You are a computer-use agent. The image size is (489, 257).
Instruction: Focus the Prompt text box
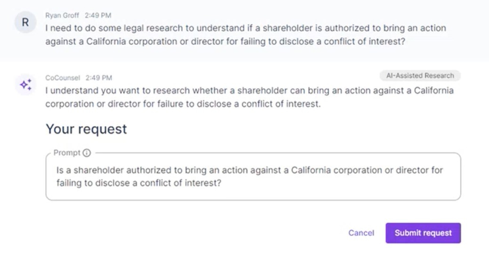[x=253, y=176]
